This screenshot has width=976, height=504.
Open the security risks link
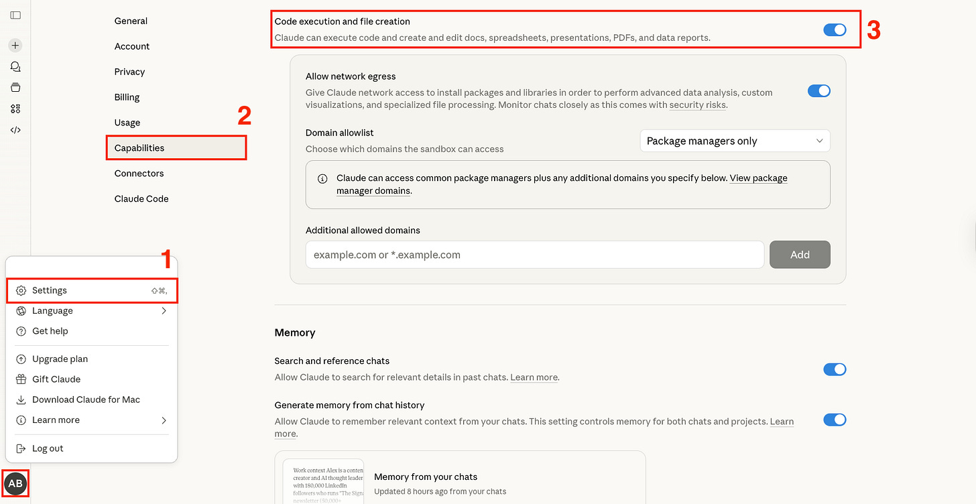[698, 105]
